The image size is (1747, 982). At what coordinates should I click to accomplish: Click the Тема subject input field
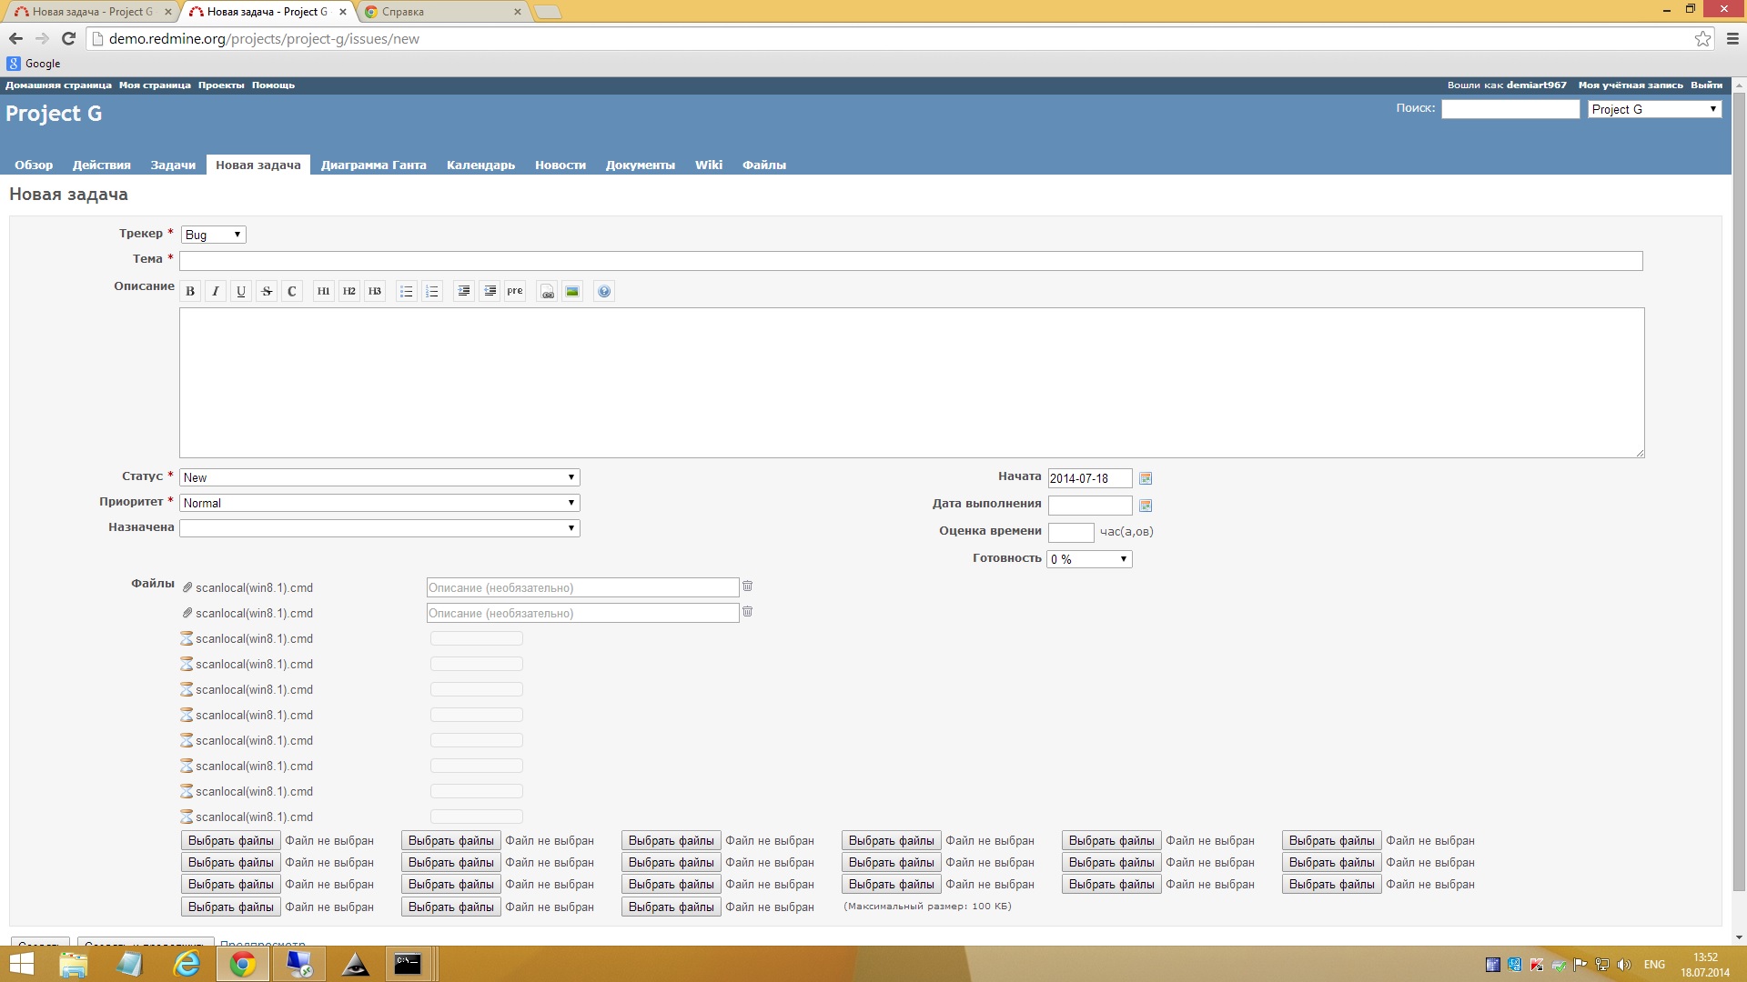(x=910, y=261)
